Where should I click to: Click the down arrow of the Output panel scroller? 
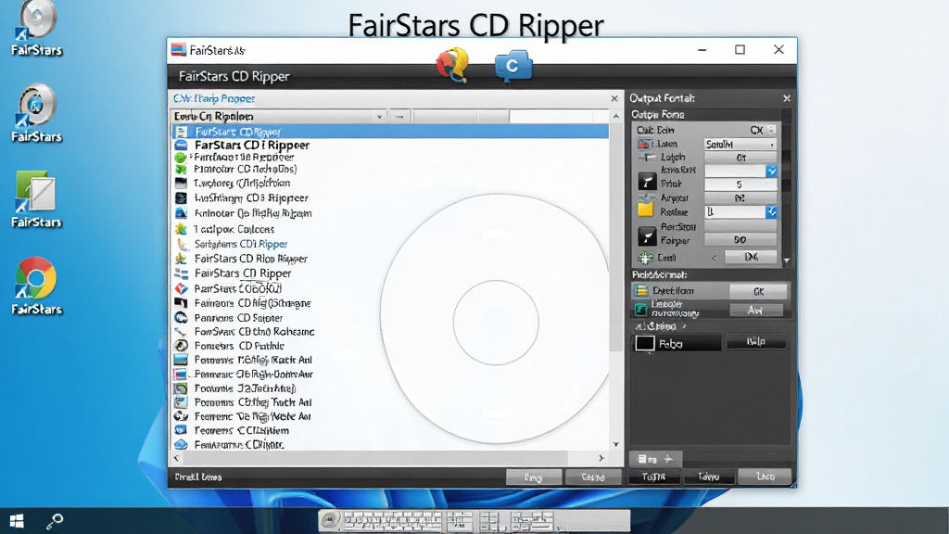click(x=786, y=261)
